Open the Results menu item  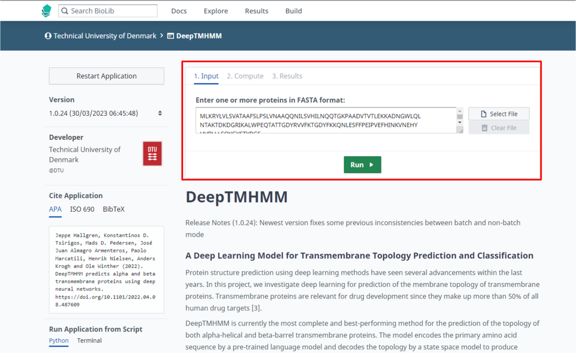click(256, 11)
